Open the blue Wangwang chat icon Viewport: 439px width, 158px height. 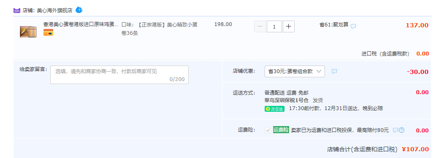click(x=79, y=10)
